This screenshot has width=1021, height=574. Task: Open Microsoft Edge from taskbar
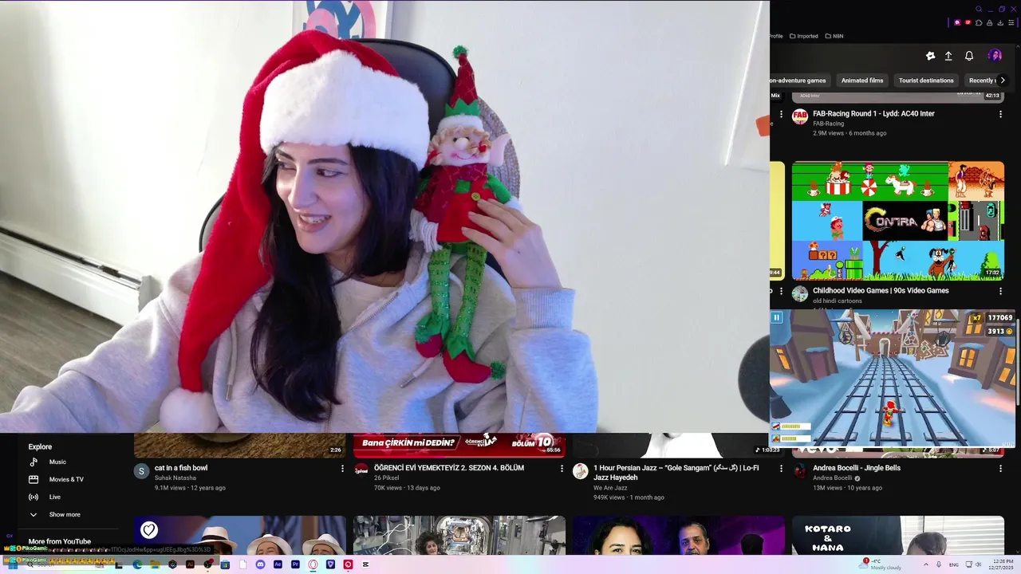pyautogui.click(x=137, y=564)
